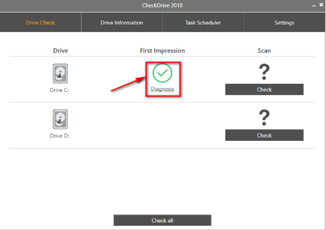Minimize the CheckDrive 2018 window

point(314,5)
